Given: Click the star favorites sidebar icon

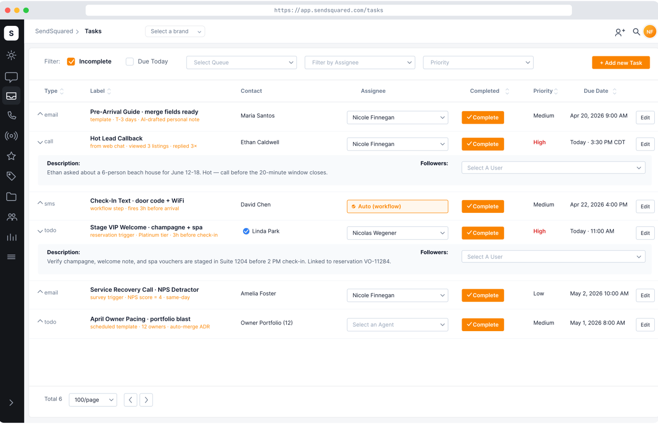Looking at the screenshot, I should tap(11, 156).
